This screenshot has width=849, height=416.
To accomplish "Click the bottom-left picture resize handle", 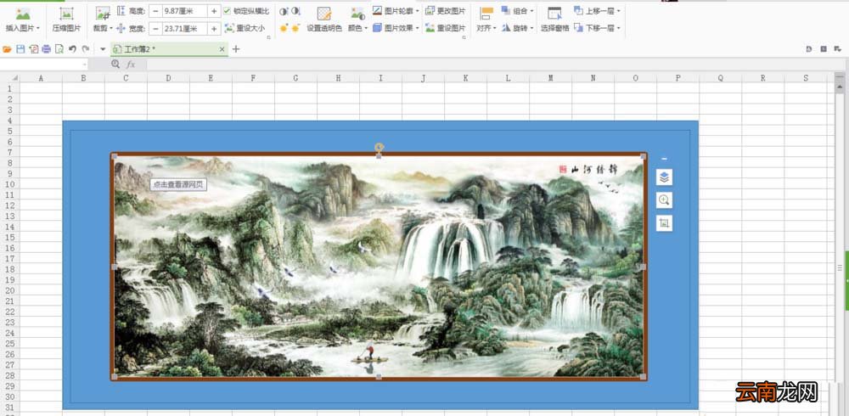I will coord(114,376).
